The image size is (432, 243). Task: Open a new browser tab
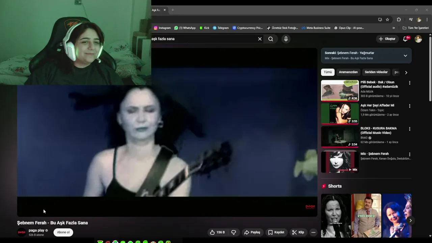tap(172, 10)
